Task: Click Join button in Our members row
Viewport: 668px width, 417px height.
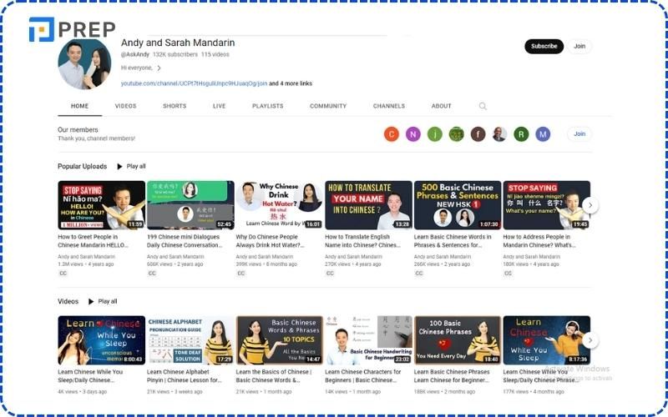Action: point(579,134)
